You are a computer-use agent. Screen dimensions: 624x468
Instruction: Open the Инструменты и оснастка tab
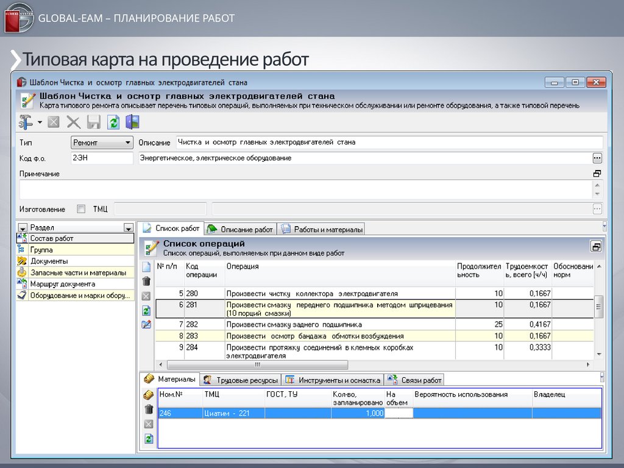pyautogui.click(x=333, y=380)
